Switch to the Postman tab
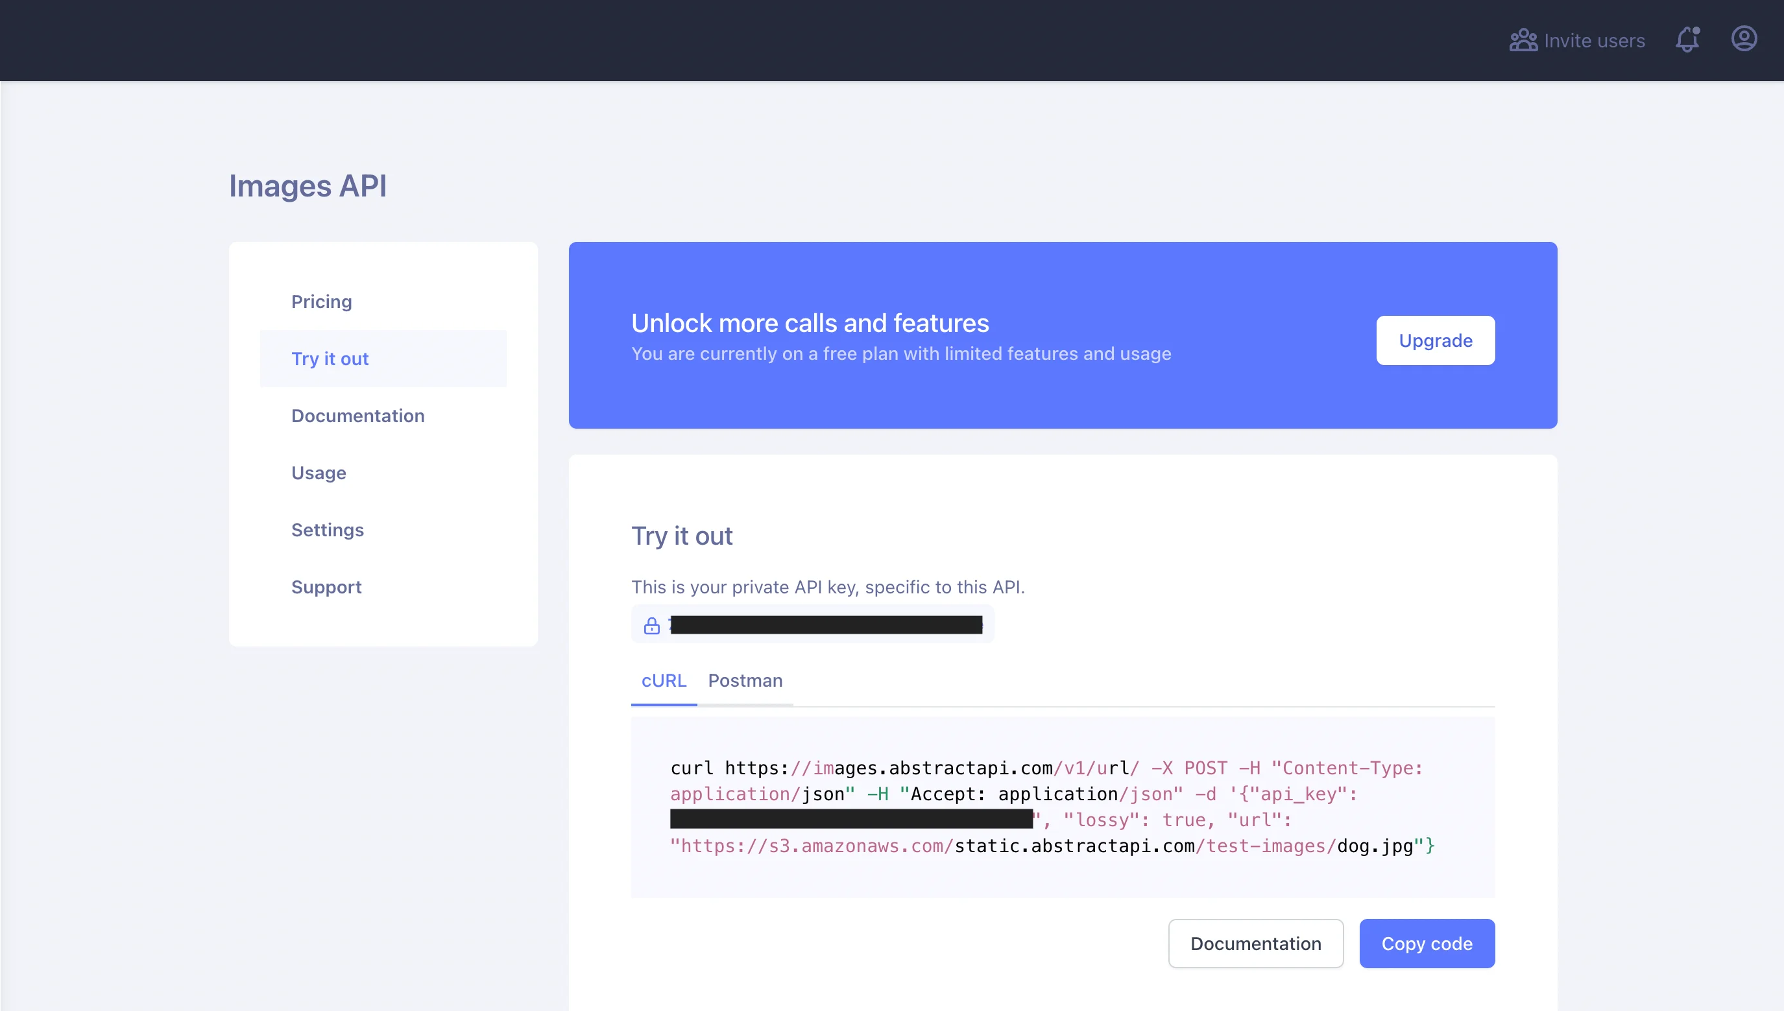 point(745,681)
